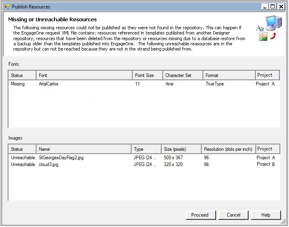Sort images by Size (pixels) column
This screenshot has width=289, height=227.
click(x=181, y=149)
